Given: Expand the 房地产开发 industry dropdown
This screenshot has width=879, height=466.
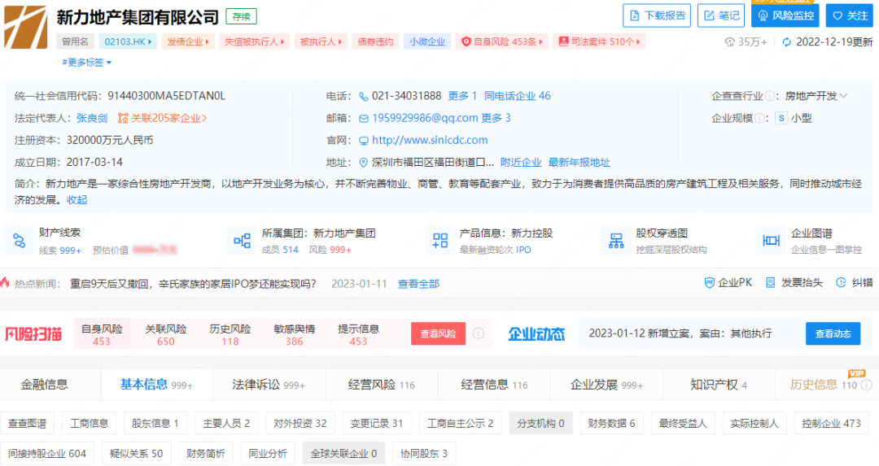Looking at the screenshot, I should (x=816, y=96).
